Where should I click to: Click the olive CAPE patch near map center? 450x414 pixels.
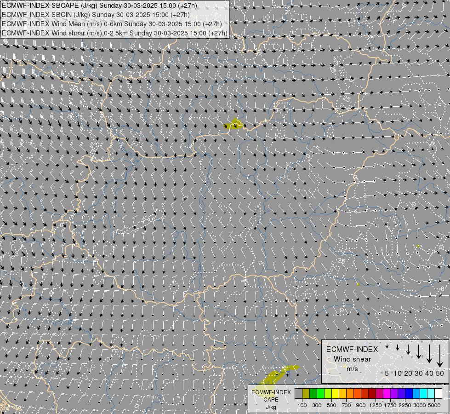(x=234, y=124)
